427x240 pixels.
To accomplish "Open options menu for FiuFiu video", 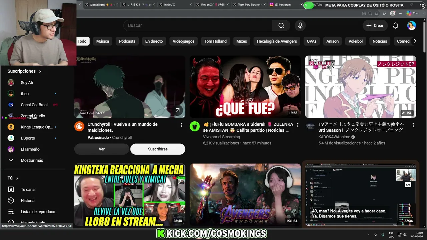I will tap(298, 125).
